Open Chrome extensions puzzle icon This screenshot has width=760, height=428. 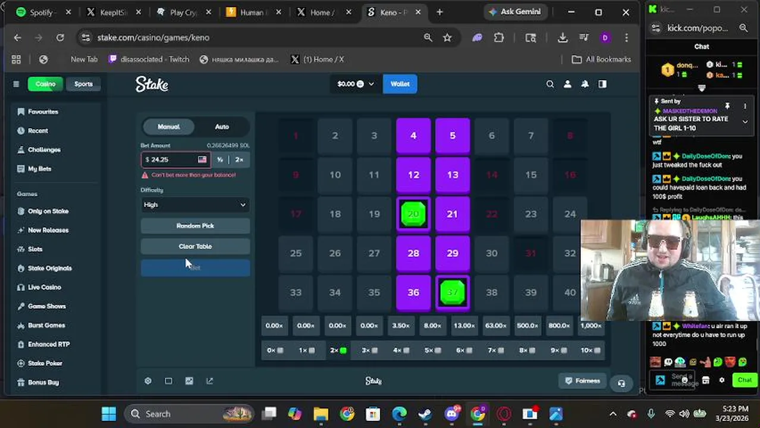pyautogui.click(x=499, y=37)
